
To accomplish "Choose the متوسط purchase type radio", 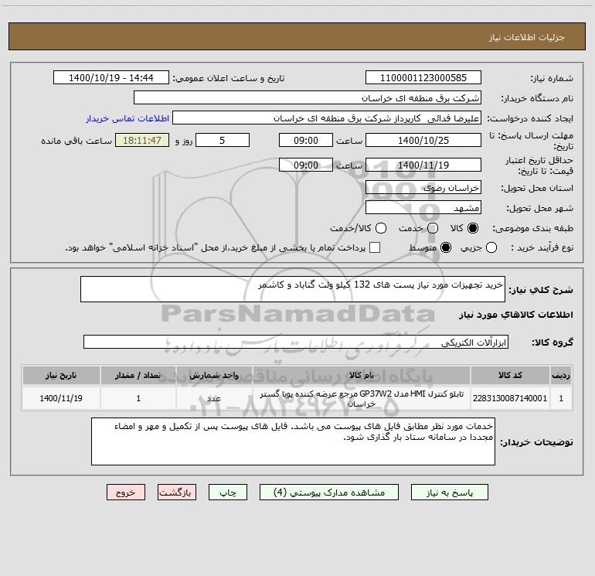I will 446,247.
